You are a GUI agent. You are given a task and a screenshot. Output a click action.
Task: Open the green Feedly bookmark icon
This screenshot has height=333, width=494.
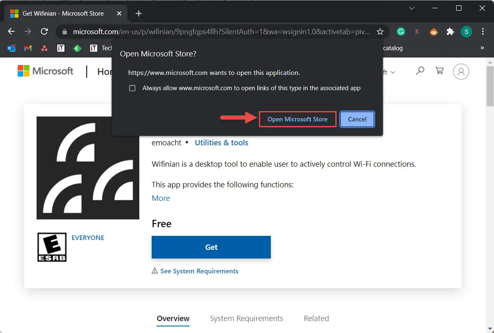click(77, 48)
